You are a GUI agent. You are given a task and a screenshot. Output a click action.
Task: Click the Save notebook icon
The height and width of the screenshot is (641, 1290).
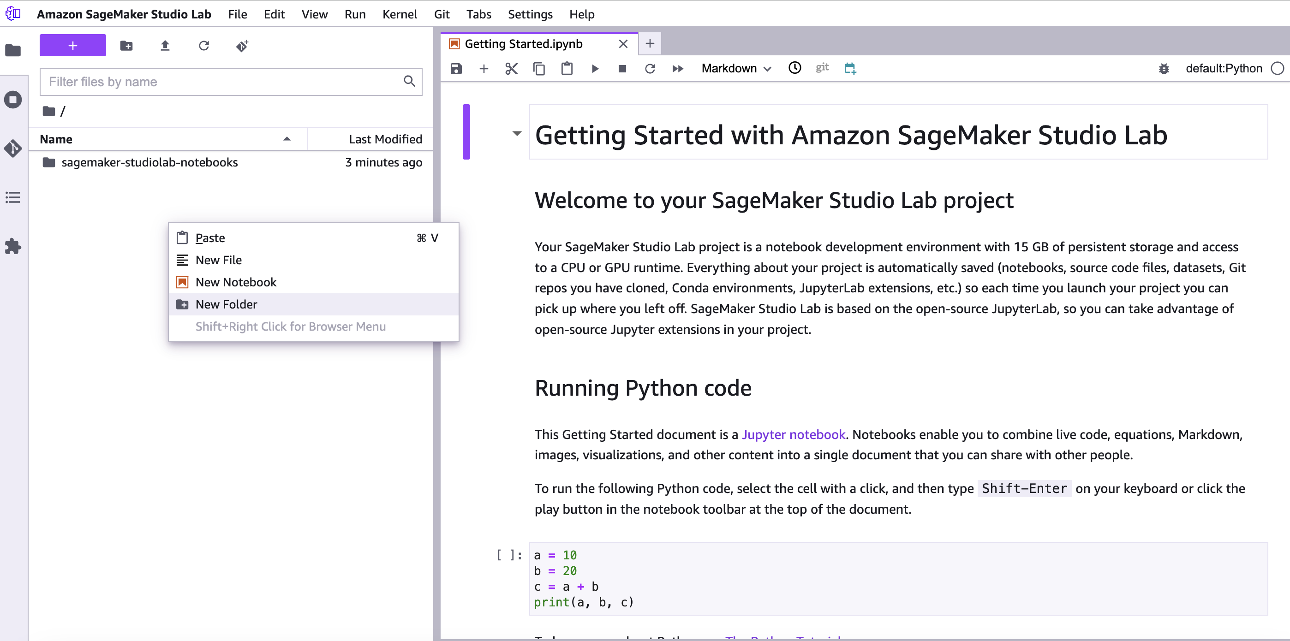click(x=456, y=69)
